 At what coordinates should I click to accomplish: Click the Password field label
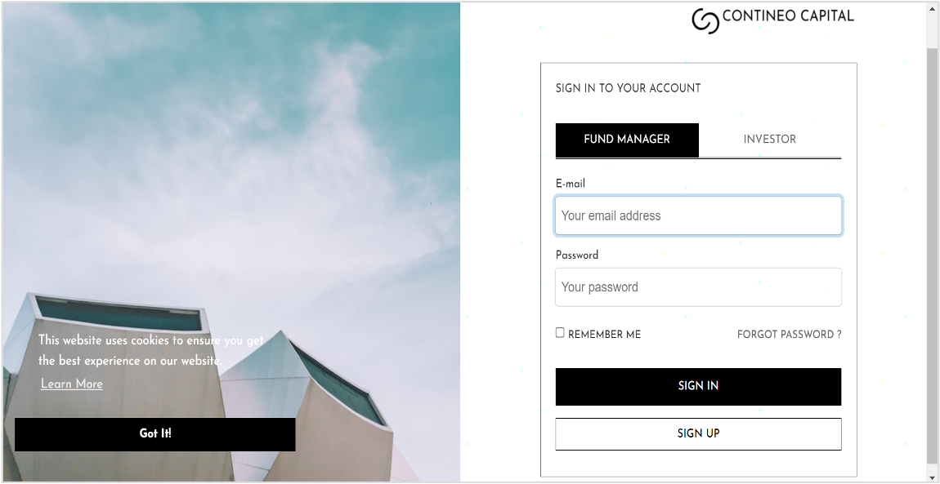tap(577, 255)
